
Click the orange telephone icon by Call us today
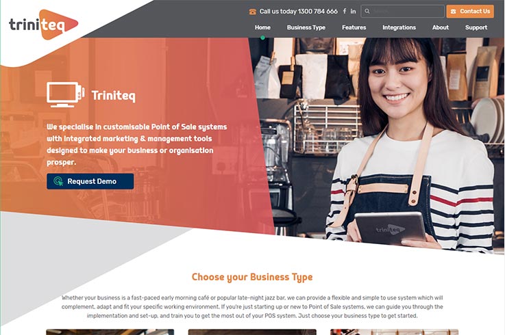click(x=252, y=12)
